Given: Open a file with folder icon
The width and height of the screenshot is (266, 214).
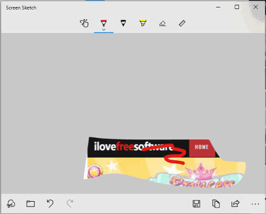Looking at the screenshot, I should click(30, 203).
